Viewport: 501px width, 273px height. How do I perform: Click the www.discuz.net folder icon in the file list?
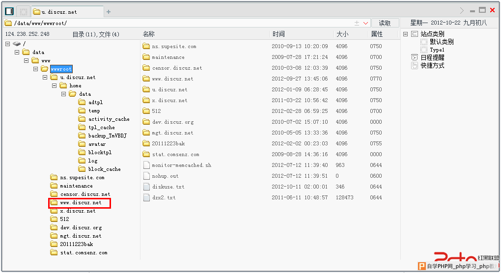pyautogui.click(x=146, y=79)
